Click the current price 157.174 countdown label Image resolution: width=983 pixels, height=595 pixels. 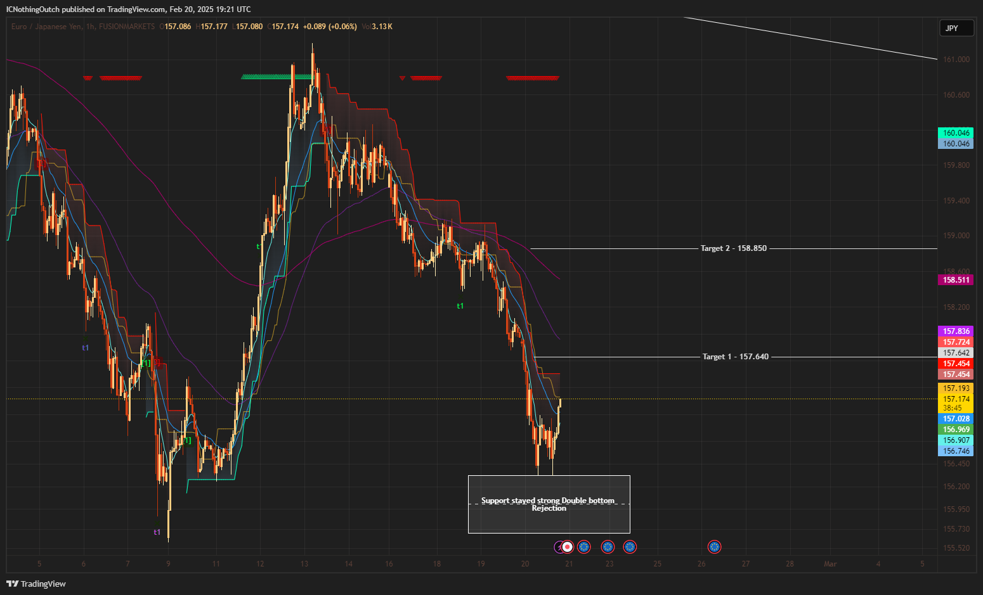point(956,404)
